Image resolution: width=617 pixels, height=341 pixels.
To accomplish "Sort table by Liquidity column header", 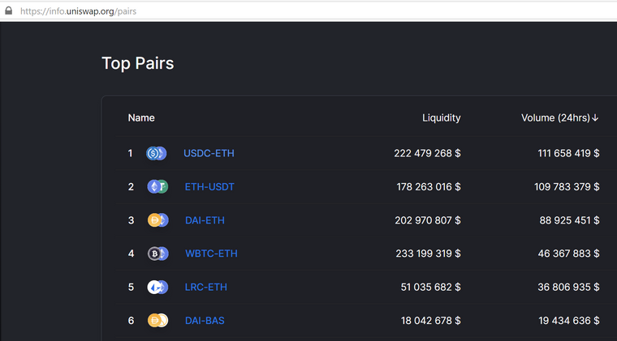I will (x=441, y=117).
